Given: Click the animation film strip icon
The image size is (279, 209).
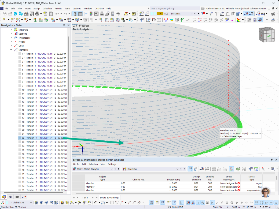Looking at the screenshot, I should click(x=159, y=20).
